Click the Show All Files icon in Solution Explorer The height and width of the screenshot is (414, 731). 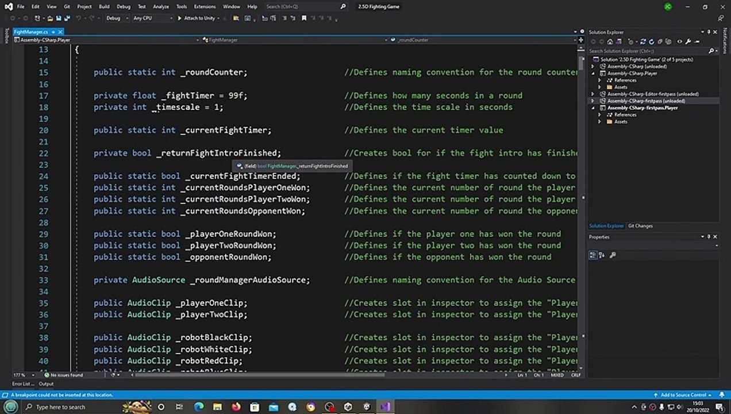(668, 41)
